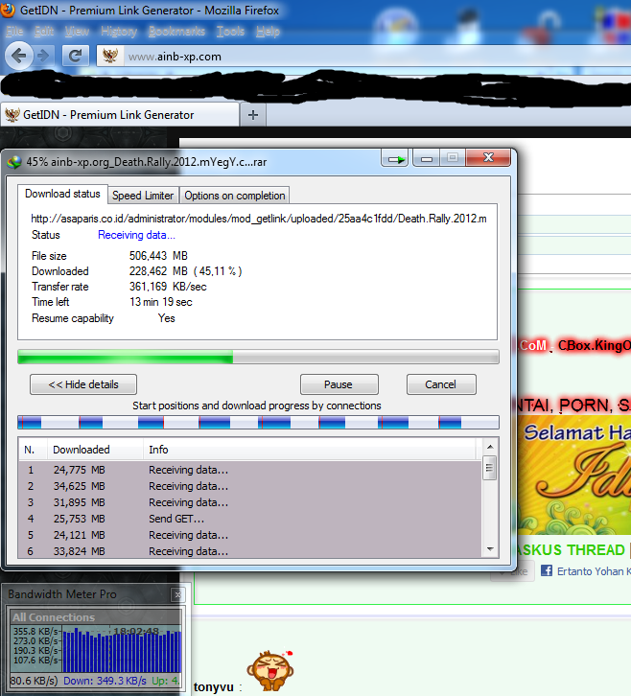
Task: Click the Firefox forward arrow button
Action: click(43, 56)
